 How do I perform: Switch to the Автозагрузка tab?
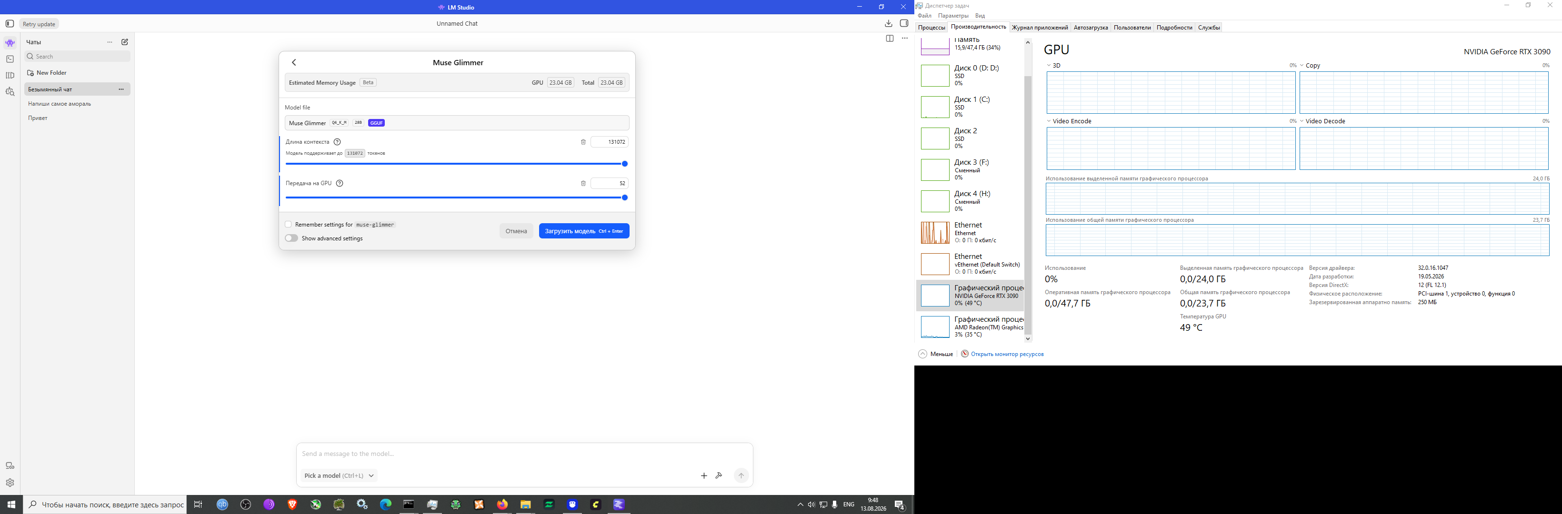pyautogui.click(x=1091, y=27)
